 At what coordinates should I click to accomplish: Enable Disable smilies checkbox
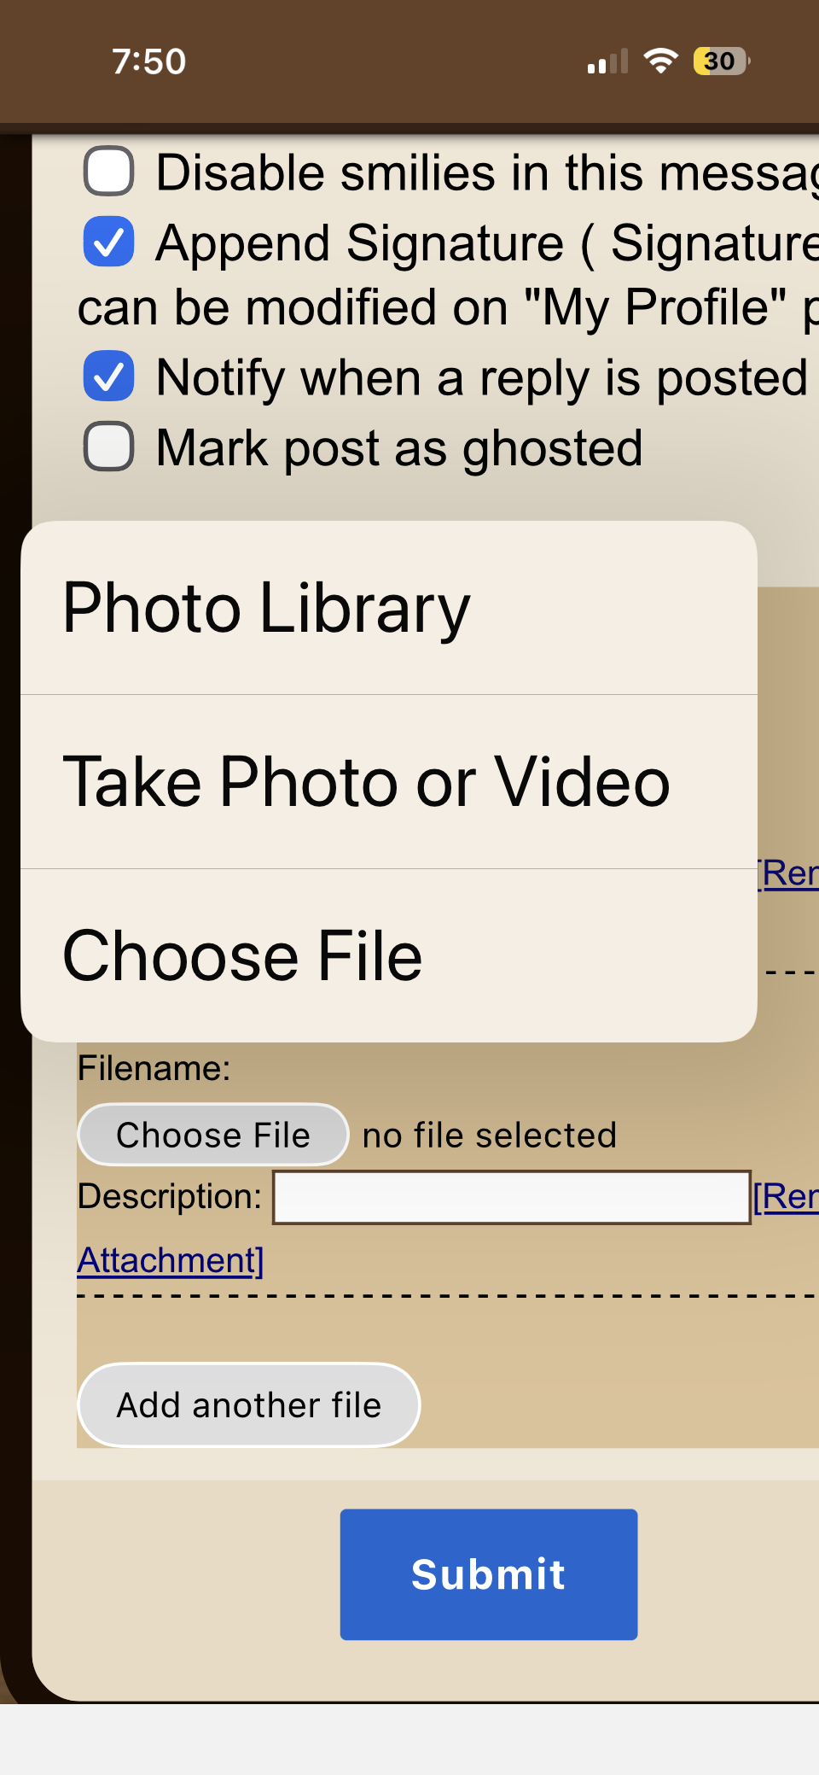point(108,172)
